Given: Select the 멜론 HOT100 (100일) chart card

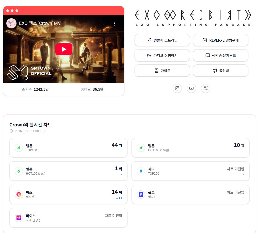Looking at the screenshot, I should [x=190, y=148].
